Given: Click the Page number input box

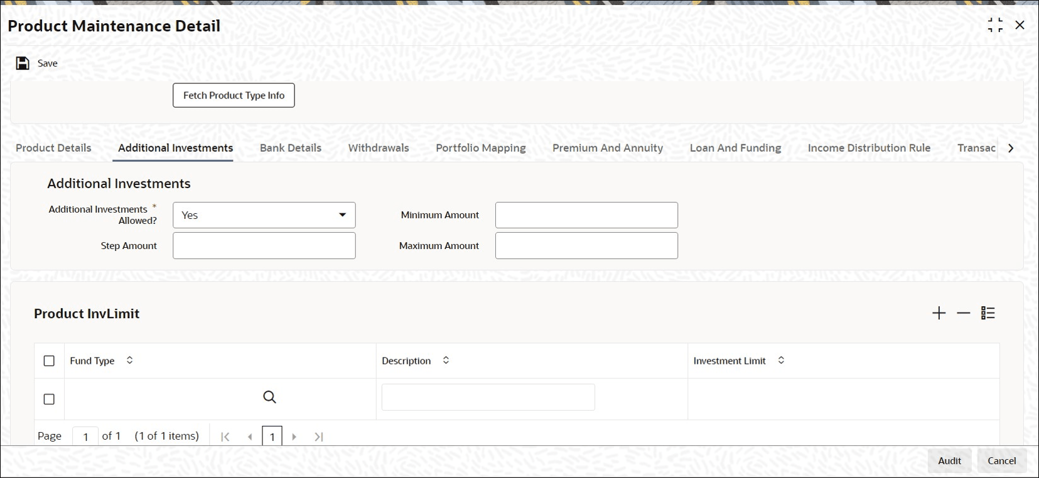Looking at the screenshot, I should point(85,437).
